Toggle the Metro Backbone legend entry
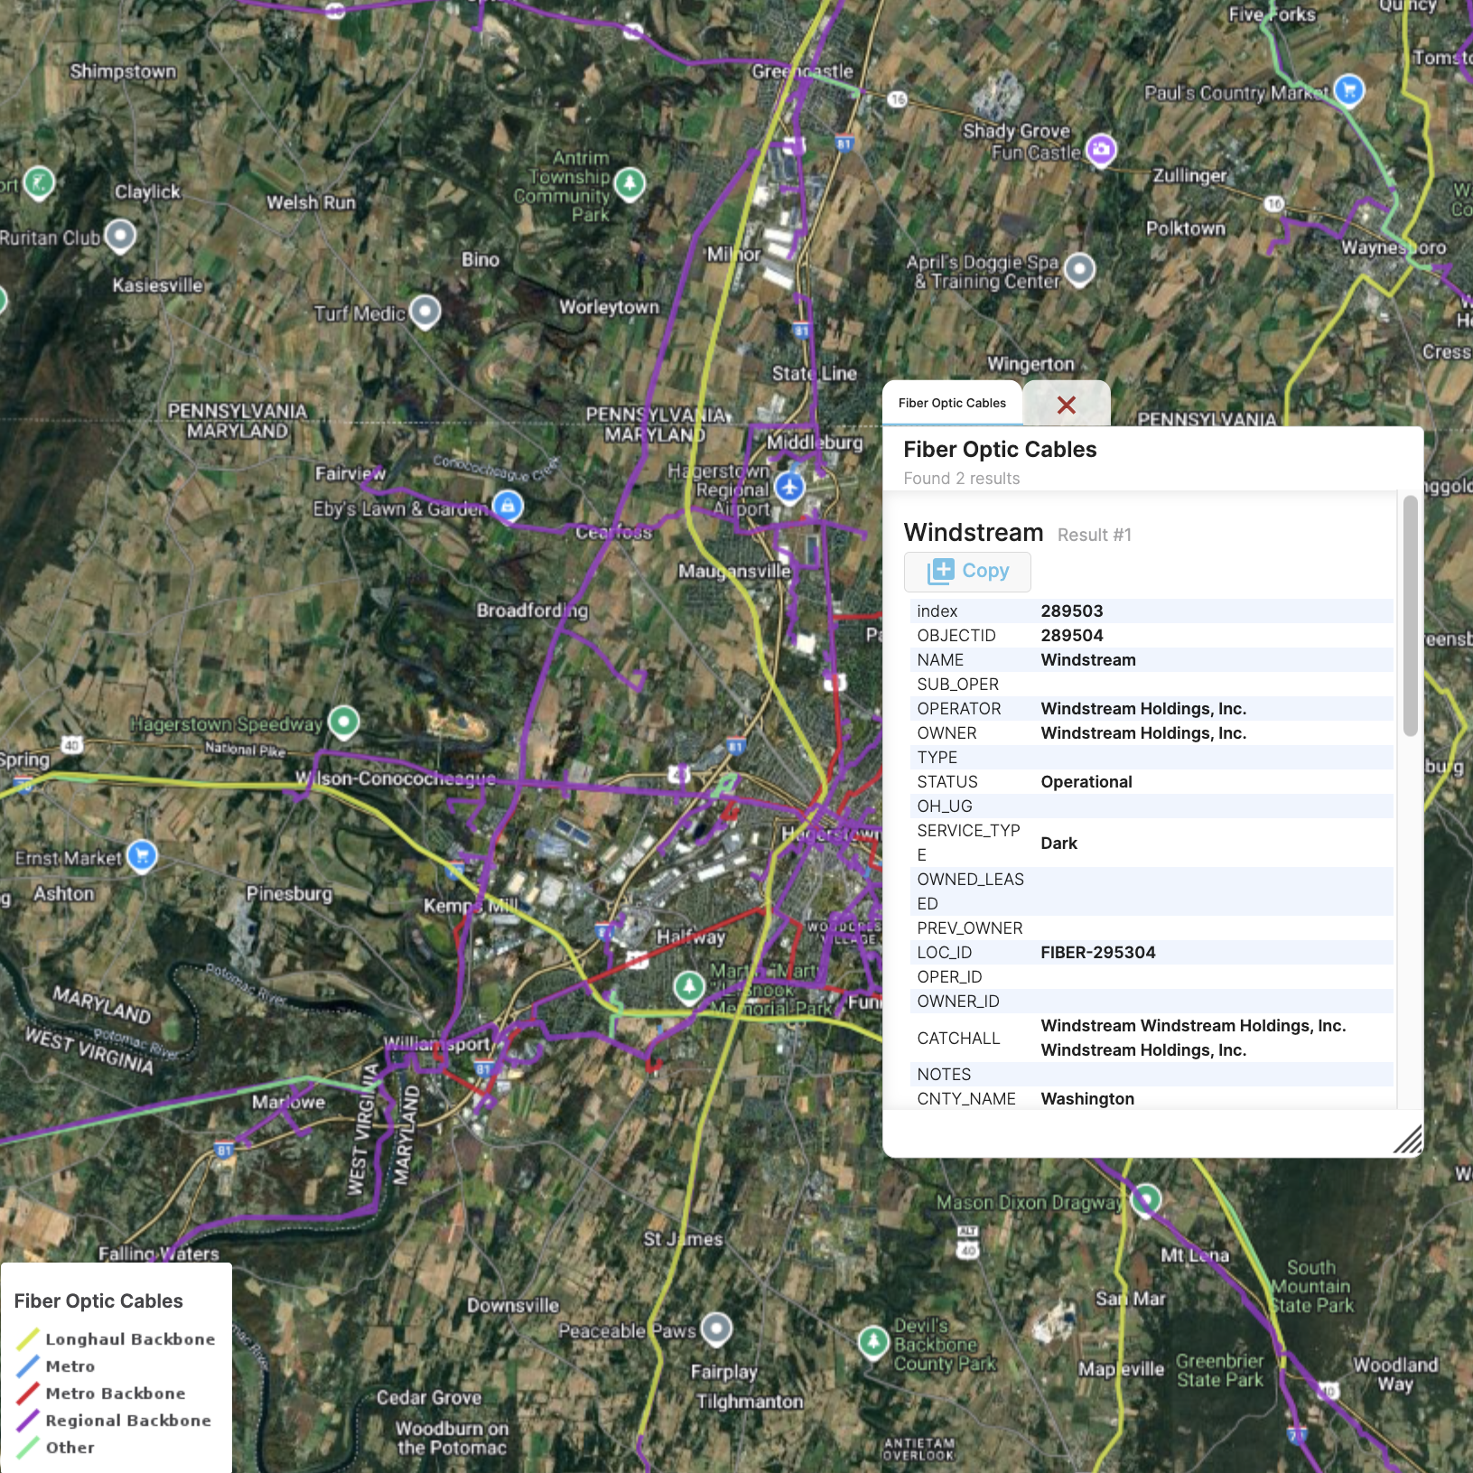 pyautogui.click(x=115, y=1394)
